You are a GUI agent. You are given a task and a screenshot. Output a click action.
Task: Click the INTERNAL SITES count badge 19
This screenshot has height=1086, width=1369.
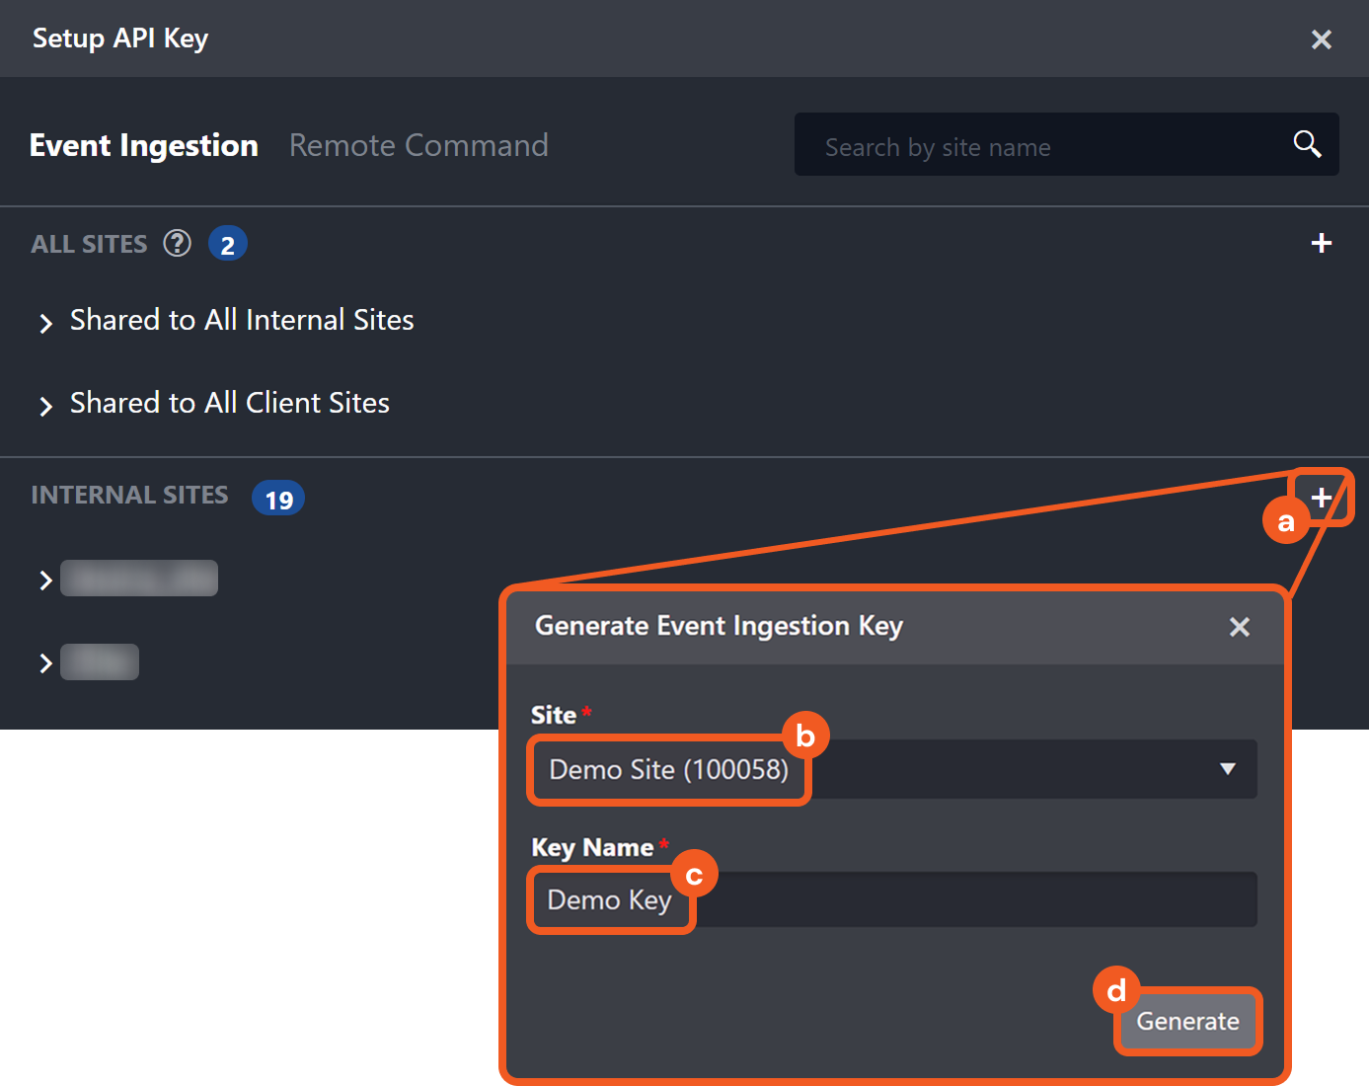[x=278, y=499]
